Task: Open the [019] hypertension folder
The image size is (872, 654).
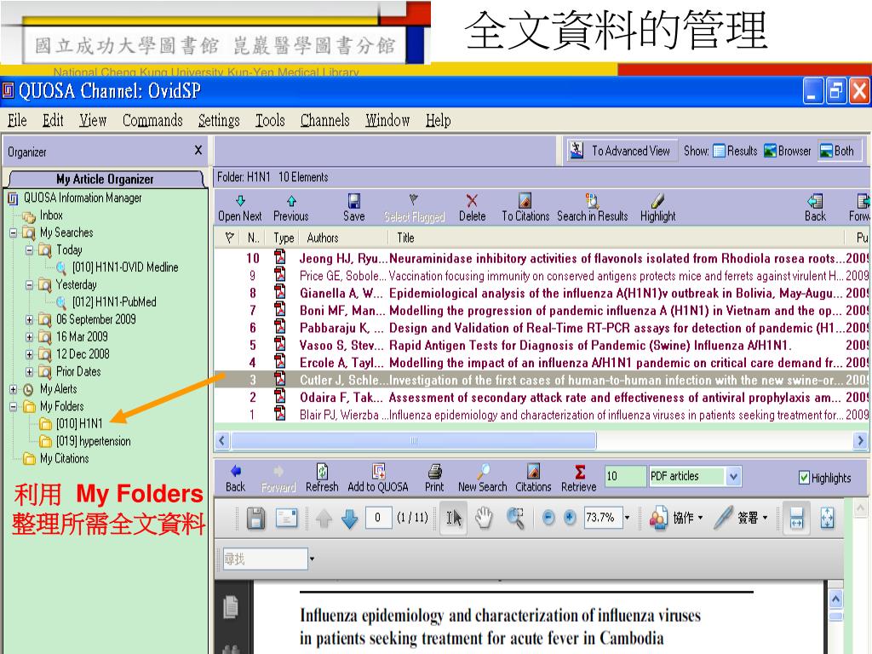Action: click(94, 442)
